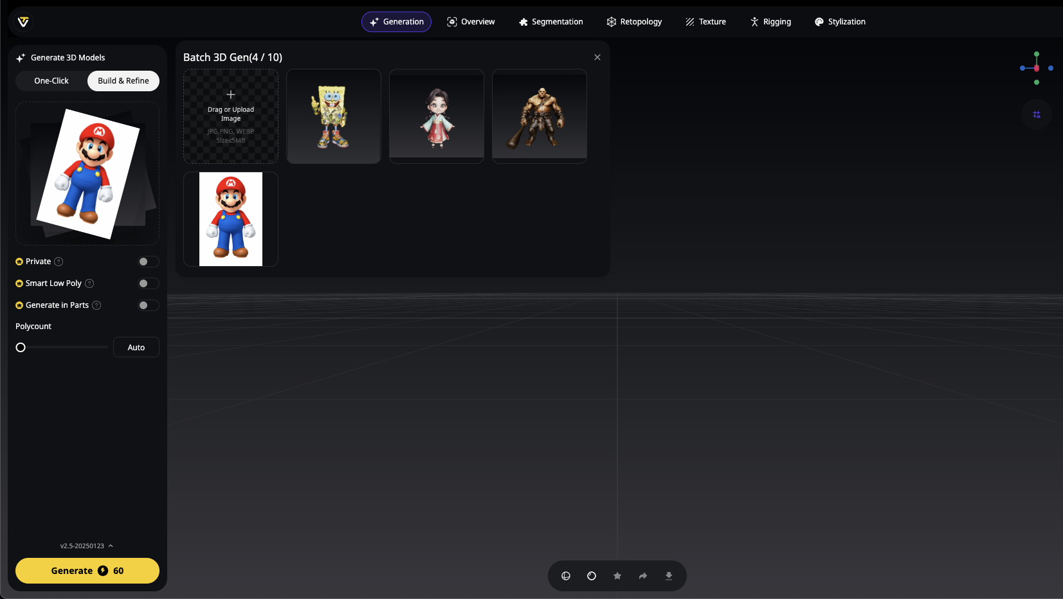Click the share arrow icon in the bottom toolbar
Screen dimensions: 1063x599
[643, 576]
